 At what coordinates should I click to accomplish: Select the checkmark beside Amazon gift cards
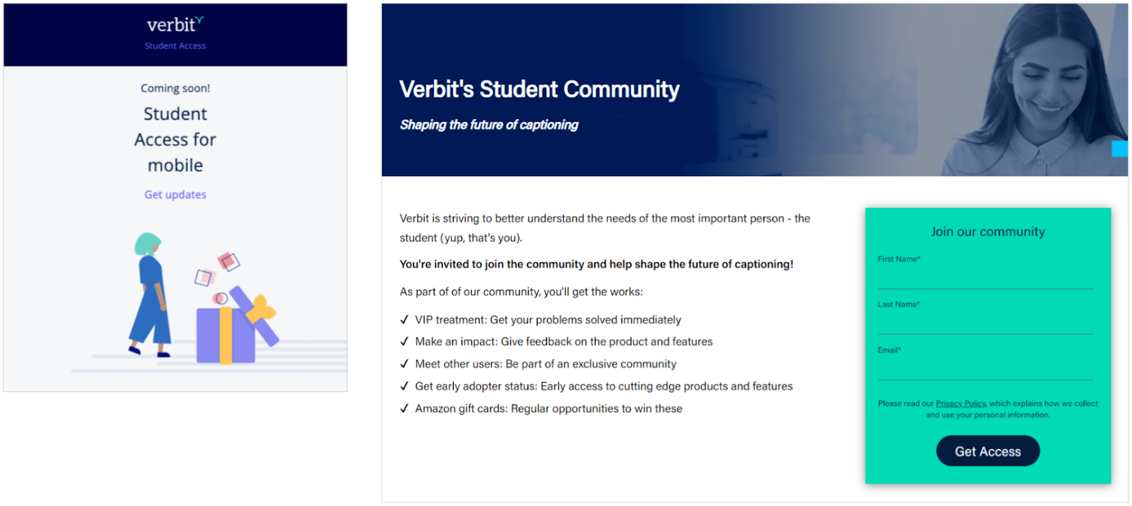click(x=404, y=408)
